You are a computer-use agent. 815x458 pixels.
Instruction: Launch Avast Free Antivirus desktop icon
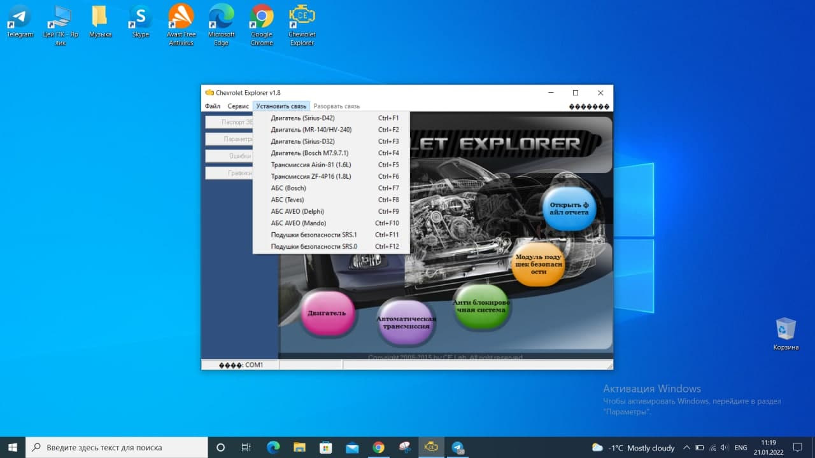coord(181,24)
